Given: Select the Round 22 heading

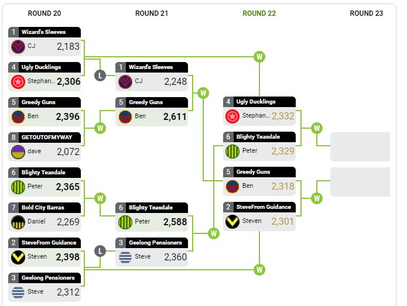Looking at the screenshot, I should pyautogui.click(x=259, y=13).
